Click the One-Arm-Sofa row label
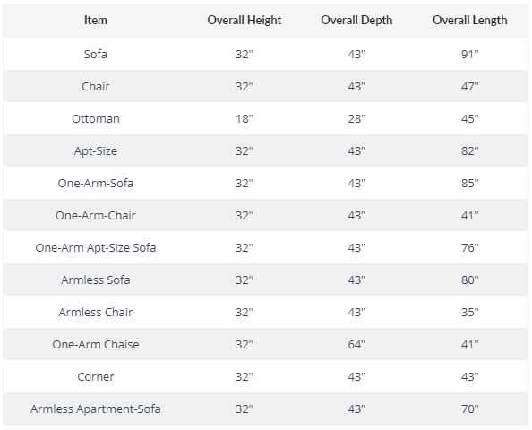The image size is (532, 430). [x=96, y=183]
